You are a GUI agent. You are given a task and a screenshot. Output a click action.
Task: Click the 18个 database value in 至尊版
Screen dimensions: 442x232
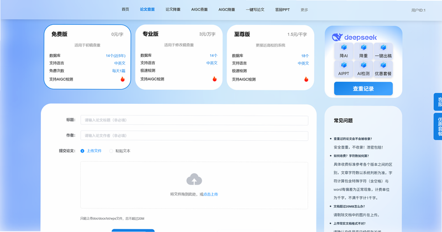305,56
